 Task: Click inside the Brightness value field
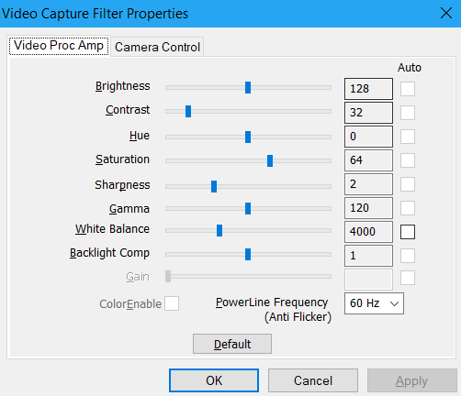pos(368,89)
